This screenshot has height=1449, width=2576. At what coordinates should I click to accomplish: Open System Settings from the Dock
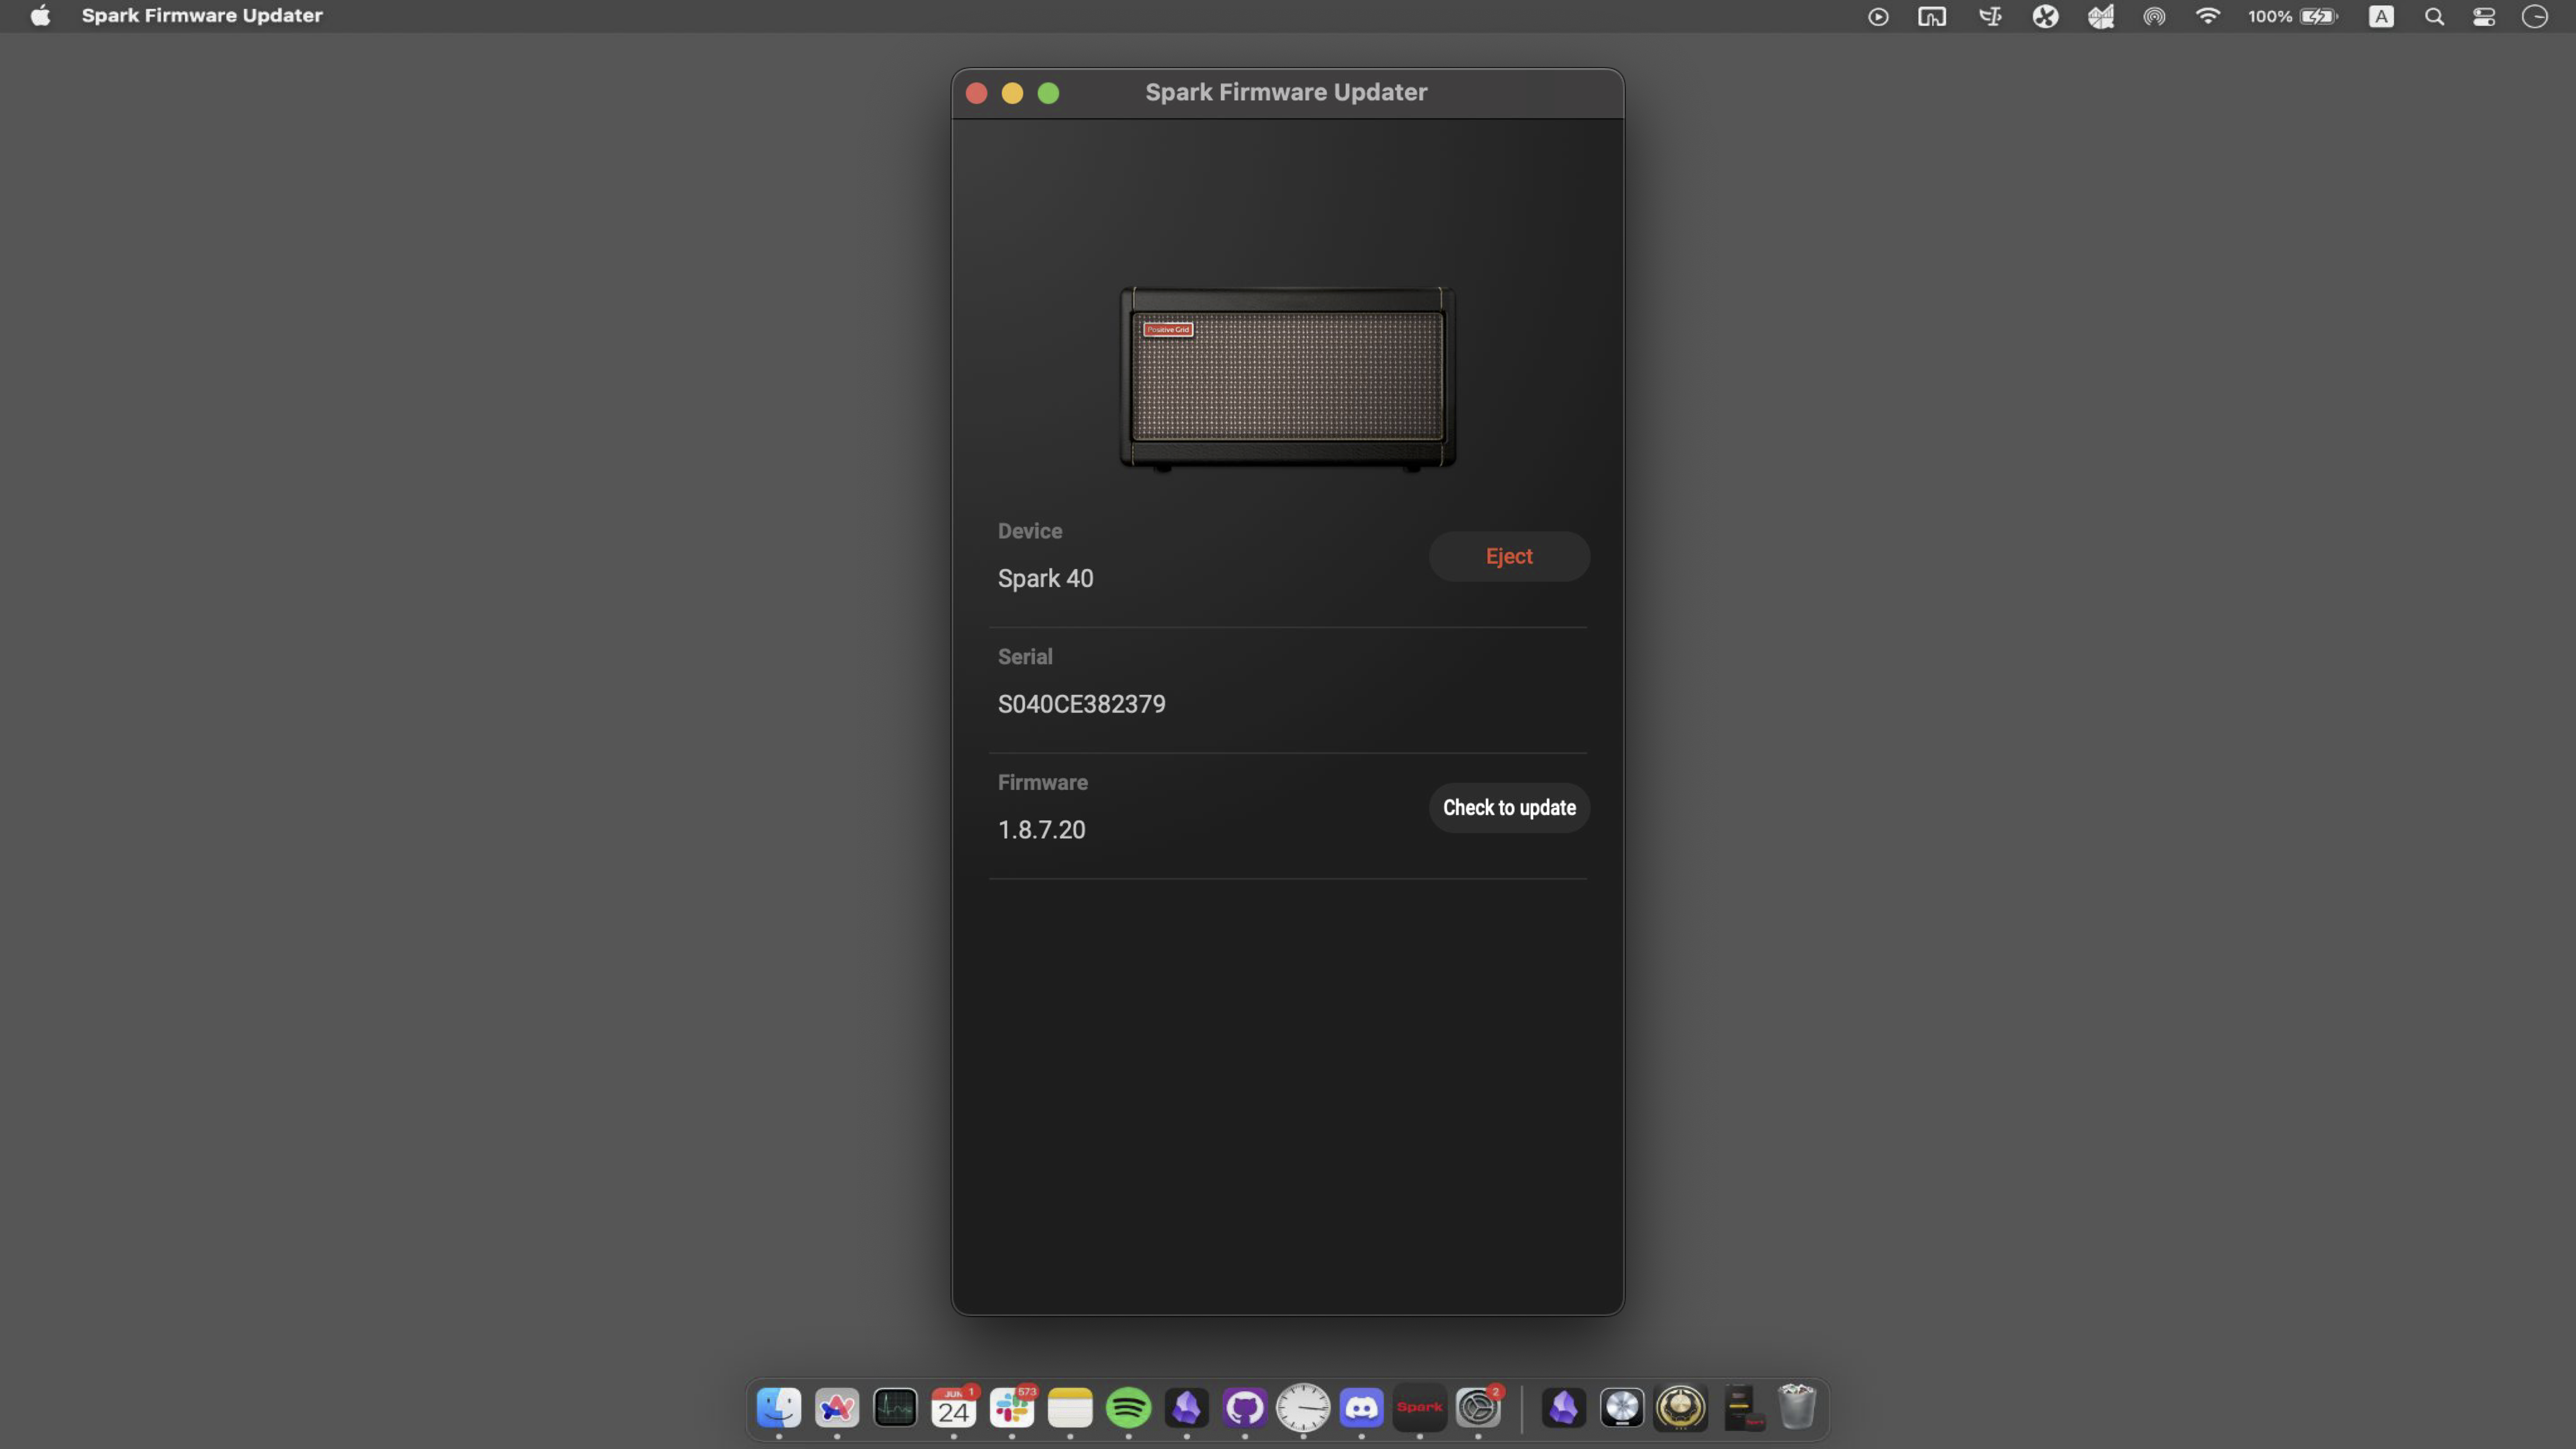pos(1478,1408)
